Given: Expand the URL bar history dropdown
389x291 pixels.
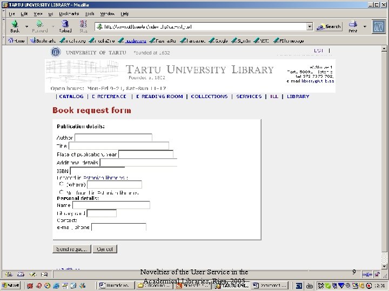Looking at the screenshot, I should [x=310, y=26].
